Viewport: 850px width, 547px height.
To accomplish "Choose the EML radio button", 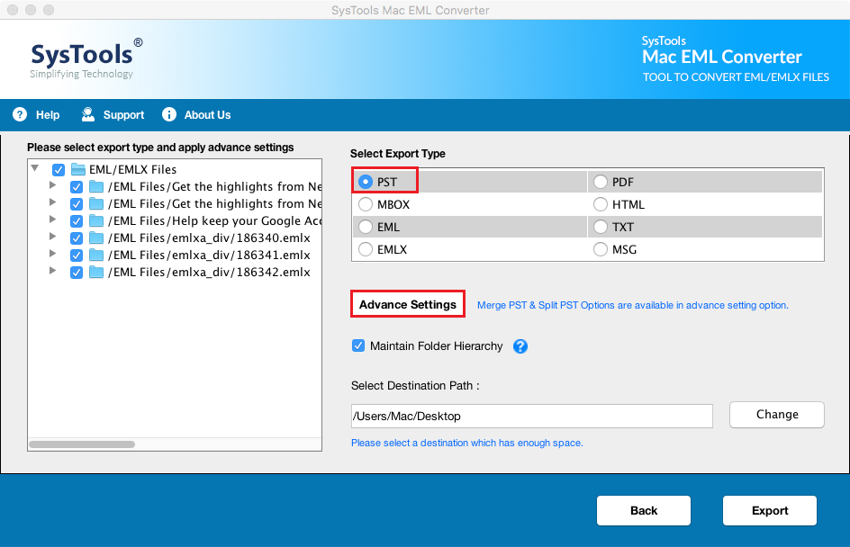I will coord(366,227).
